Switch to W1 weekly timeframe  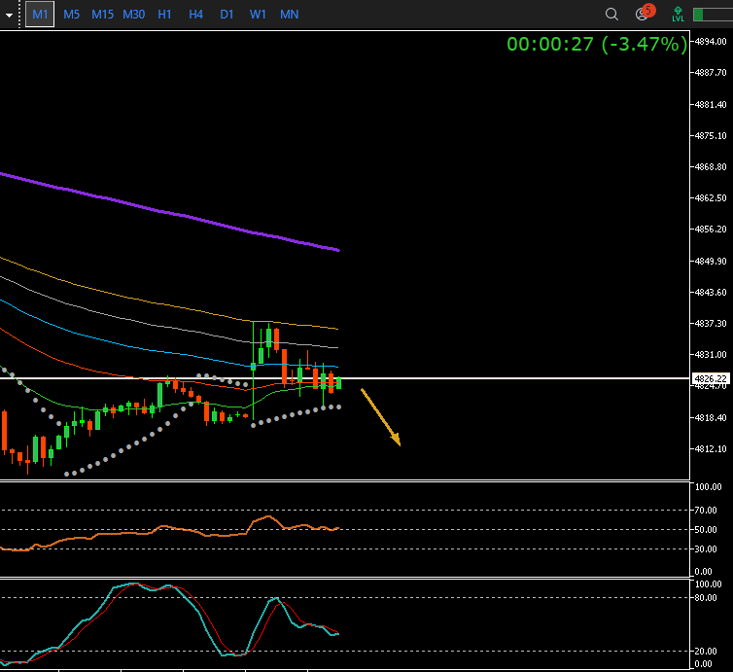[258, 15]
